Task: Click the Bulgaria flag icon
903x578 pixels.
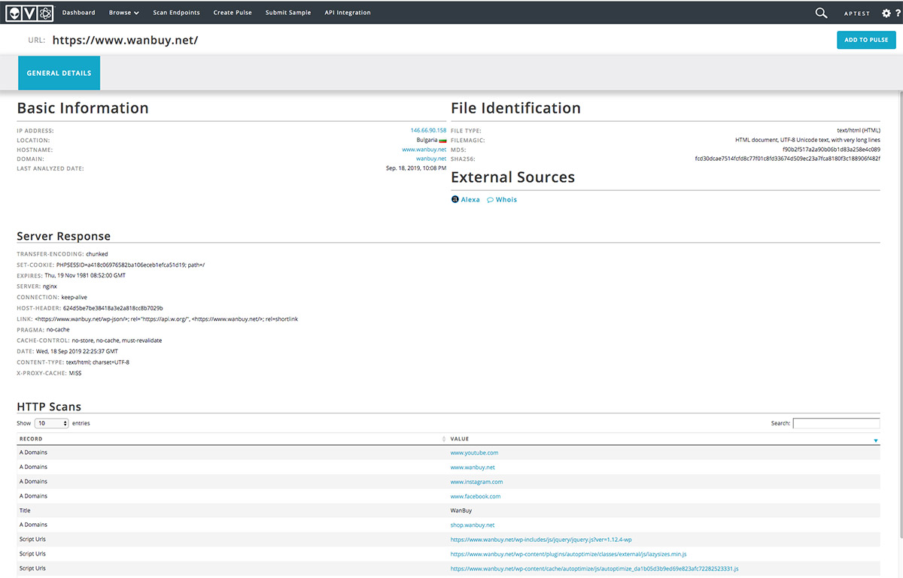Action: click(x=442, y=140)
